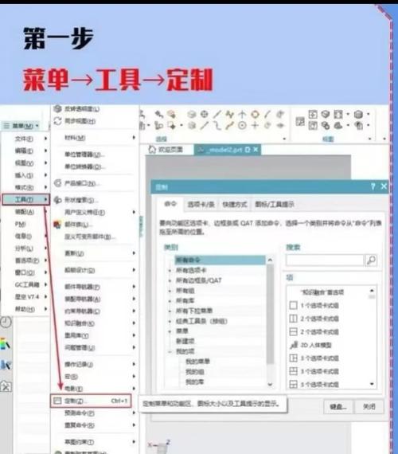Screen dimensions: 398x454
Task: Open the PMI menu entry
Action: (25, 224)
